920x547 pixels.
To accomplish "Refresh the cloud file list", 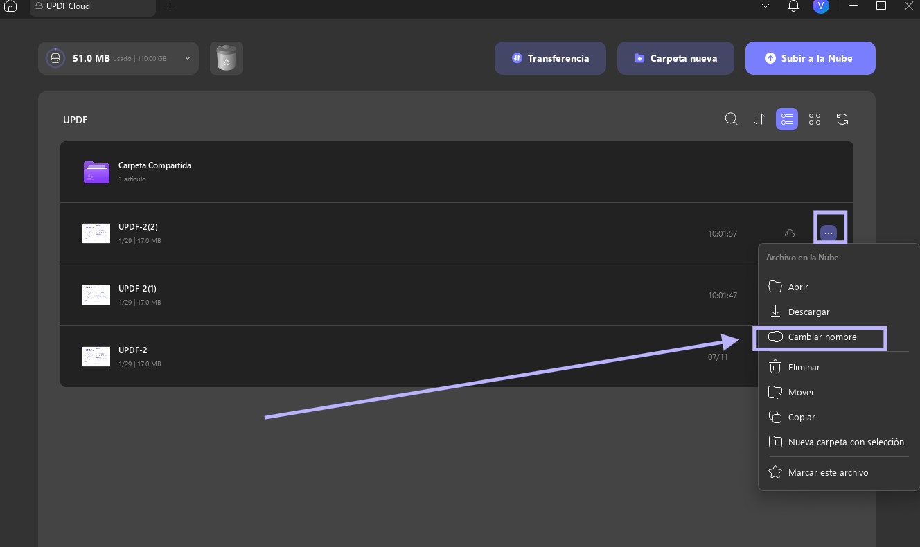I will point(842,119).
